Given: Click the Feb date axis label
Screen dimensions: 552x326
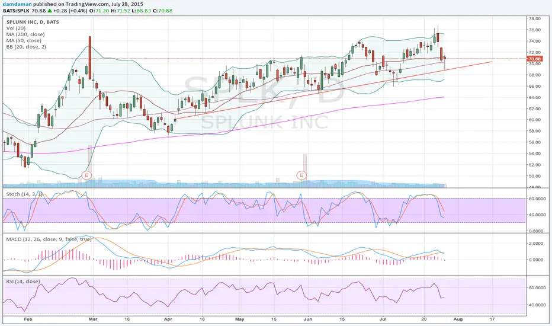Looking at the screenshot, I should point(28,319).
